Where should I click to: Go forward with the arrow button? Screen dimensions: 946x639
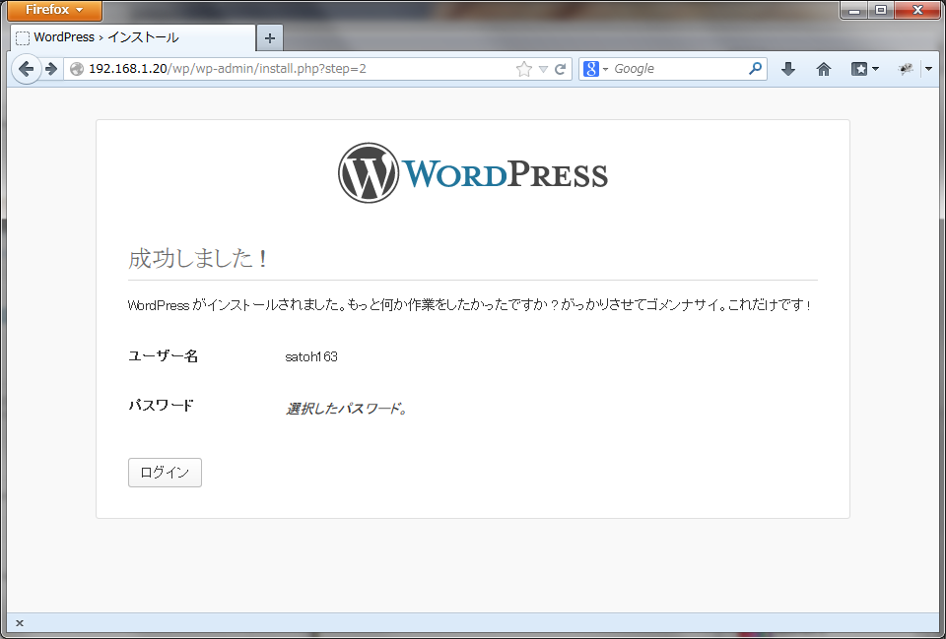point(51,69)
